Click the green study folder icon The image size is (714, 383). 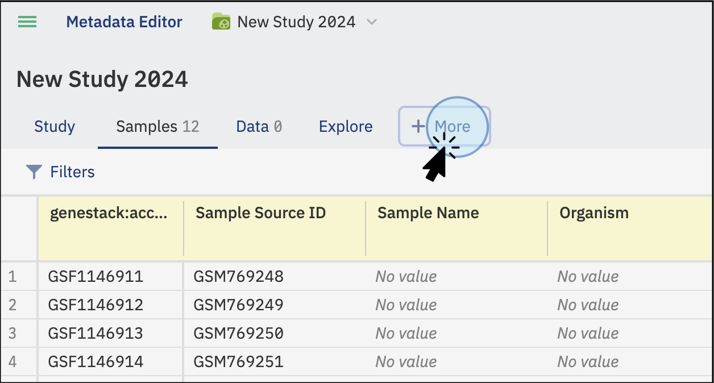(221, 22)
